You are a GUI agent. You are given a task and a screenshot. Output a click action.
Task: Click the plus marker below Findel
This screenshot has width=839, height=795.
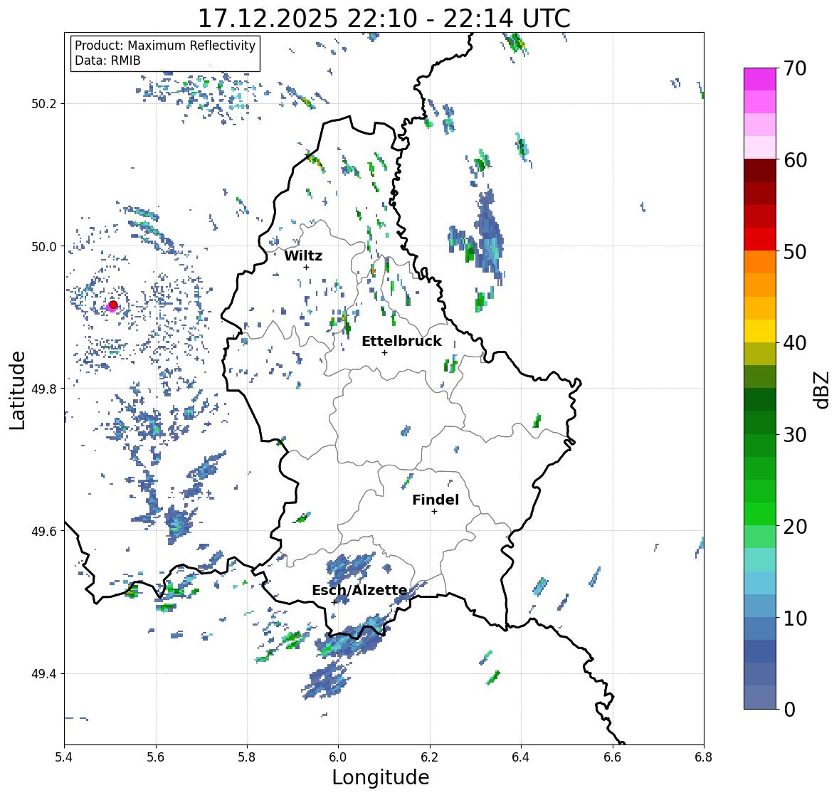tap(434, 512)
